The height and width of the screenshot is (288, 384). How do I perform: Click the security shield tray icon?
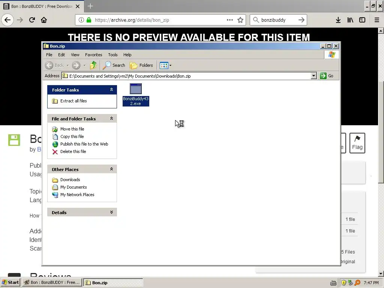(344, 283)
